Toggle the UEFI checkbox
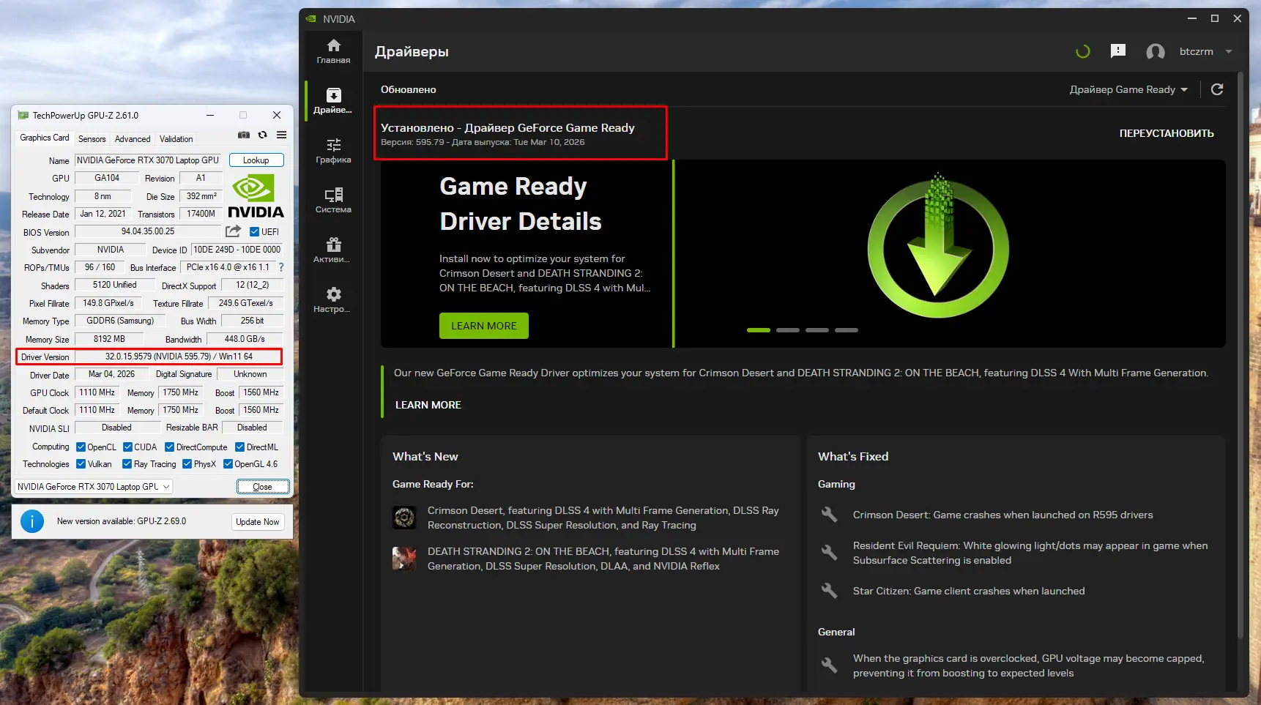Image resolution: width=1261 pixels, height=705 pixels. point(254,232)
